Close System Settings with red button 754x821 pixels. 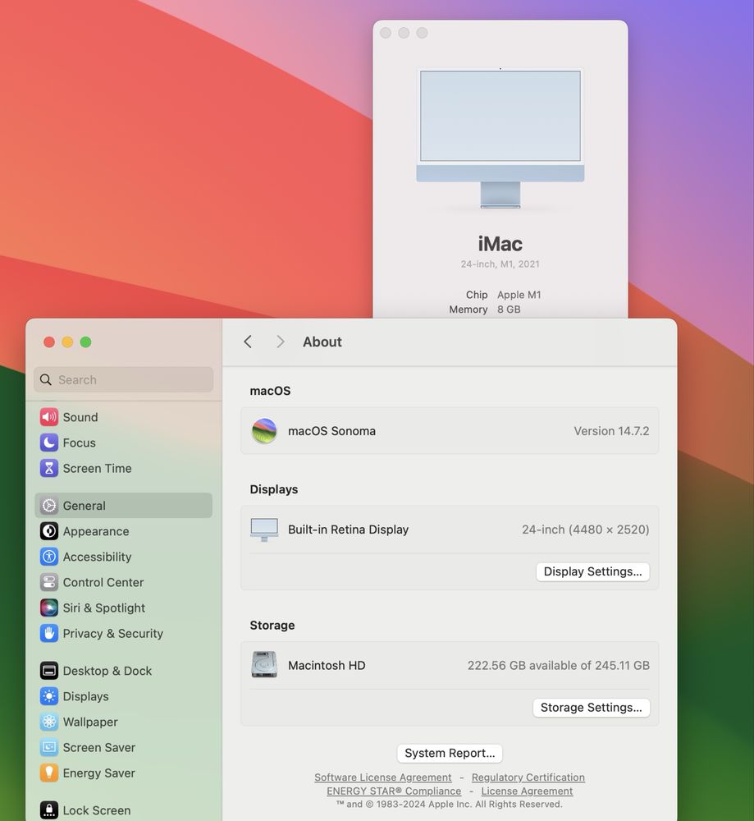49,342
